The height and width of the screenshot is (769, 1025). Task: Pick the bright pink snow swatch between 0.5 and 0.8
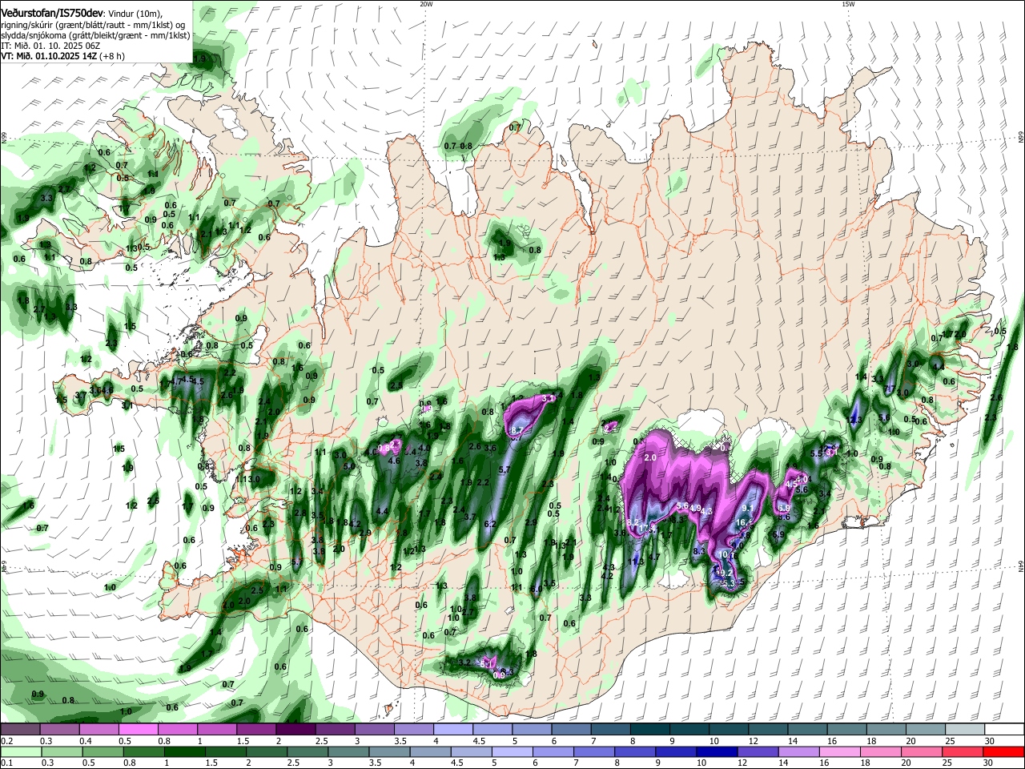pyautogui.click(x=138, y=730)
